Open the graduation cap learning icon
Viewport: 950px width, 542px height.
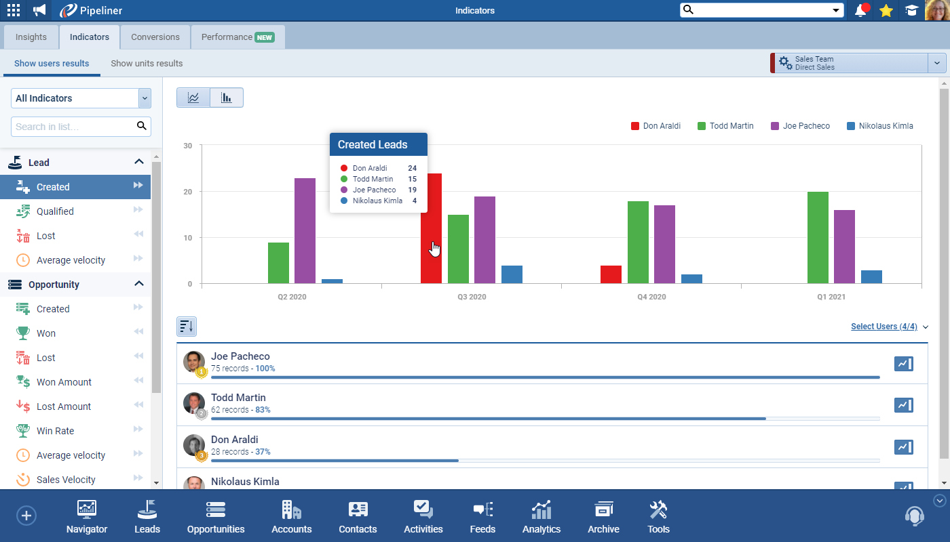point(911,10)
